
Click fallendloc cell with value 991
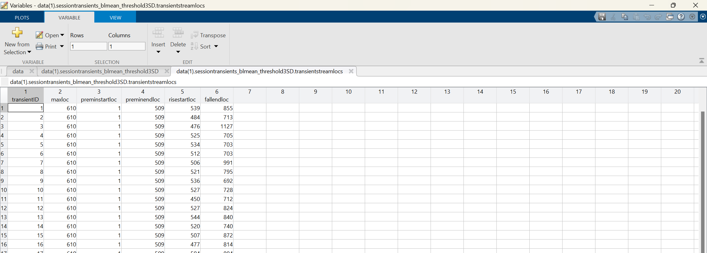(x=217, y=163)
